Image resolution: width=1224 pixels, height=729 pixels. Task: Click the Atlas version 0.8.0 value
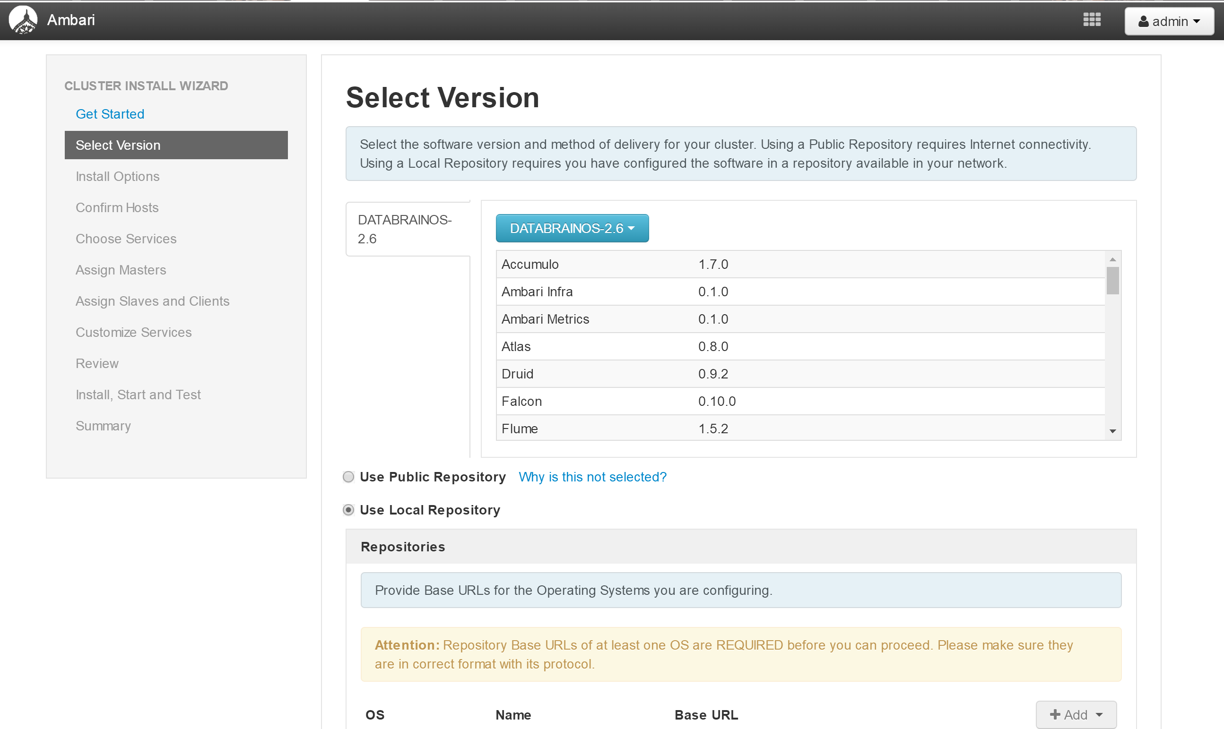[x=713, y=347]
